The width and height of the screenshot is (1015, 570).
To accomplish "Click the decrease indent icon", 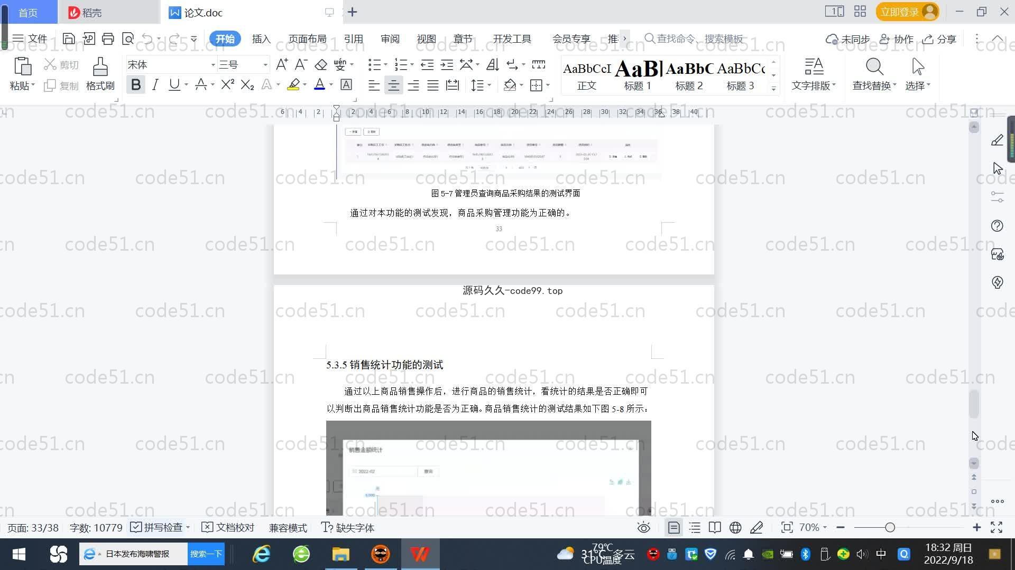I will point(427,64).
